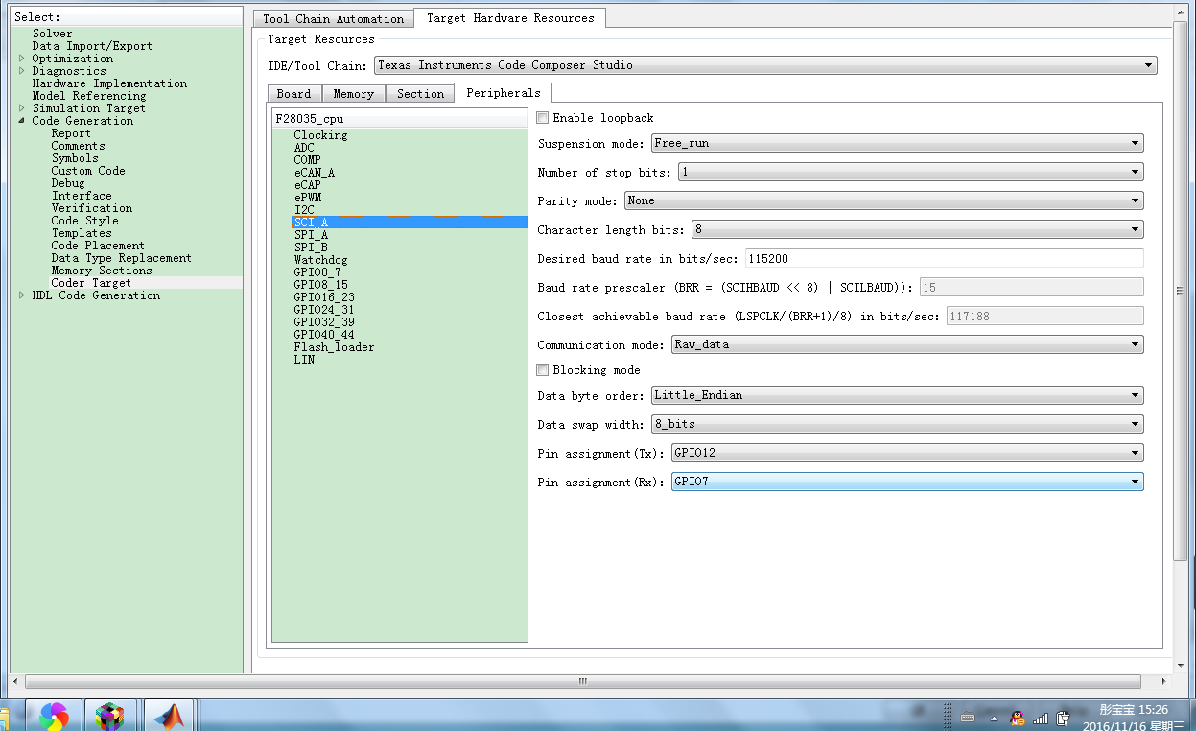Select SPI_A in peripherals list
The image size is (1196, 731).
pyautogui.click(x=311, y=235)
